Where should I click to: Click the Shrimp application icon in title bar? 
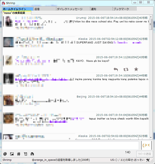[3, 3]
